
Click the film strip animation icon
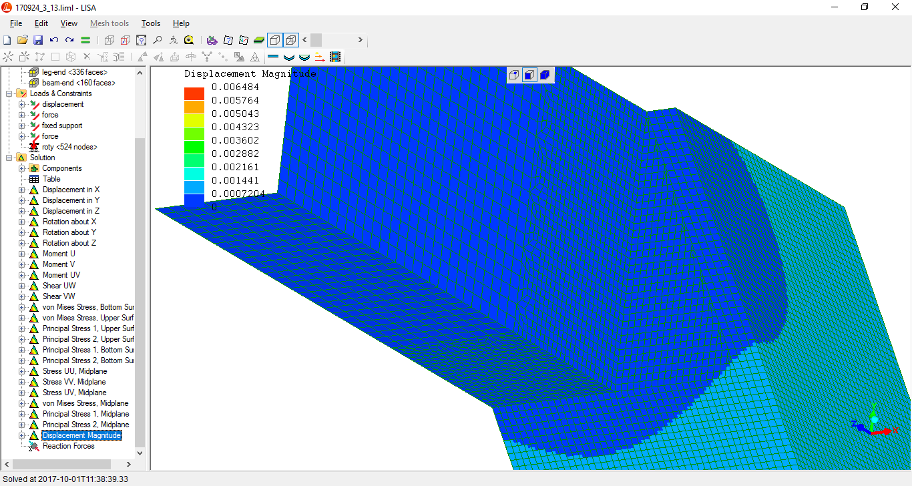(335, 57)
